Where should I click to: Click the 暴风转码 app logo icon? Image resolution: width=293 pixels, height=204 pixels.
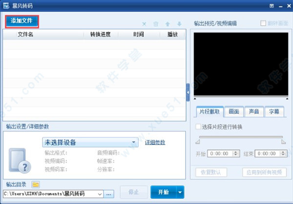tap(6, 5)
